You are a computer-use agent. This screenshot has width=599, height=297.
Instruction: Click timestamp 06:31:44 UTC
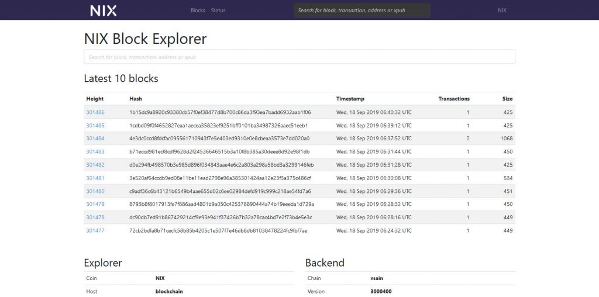tap(374, 152)
